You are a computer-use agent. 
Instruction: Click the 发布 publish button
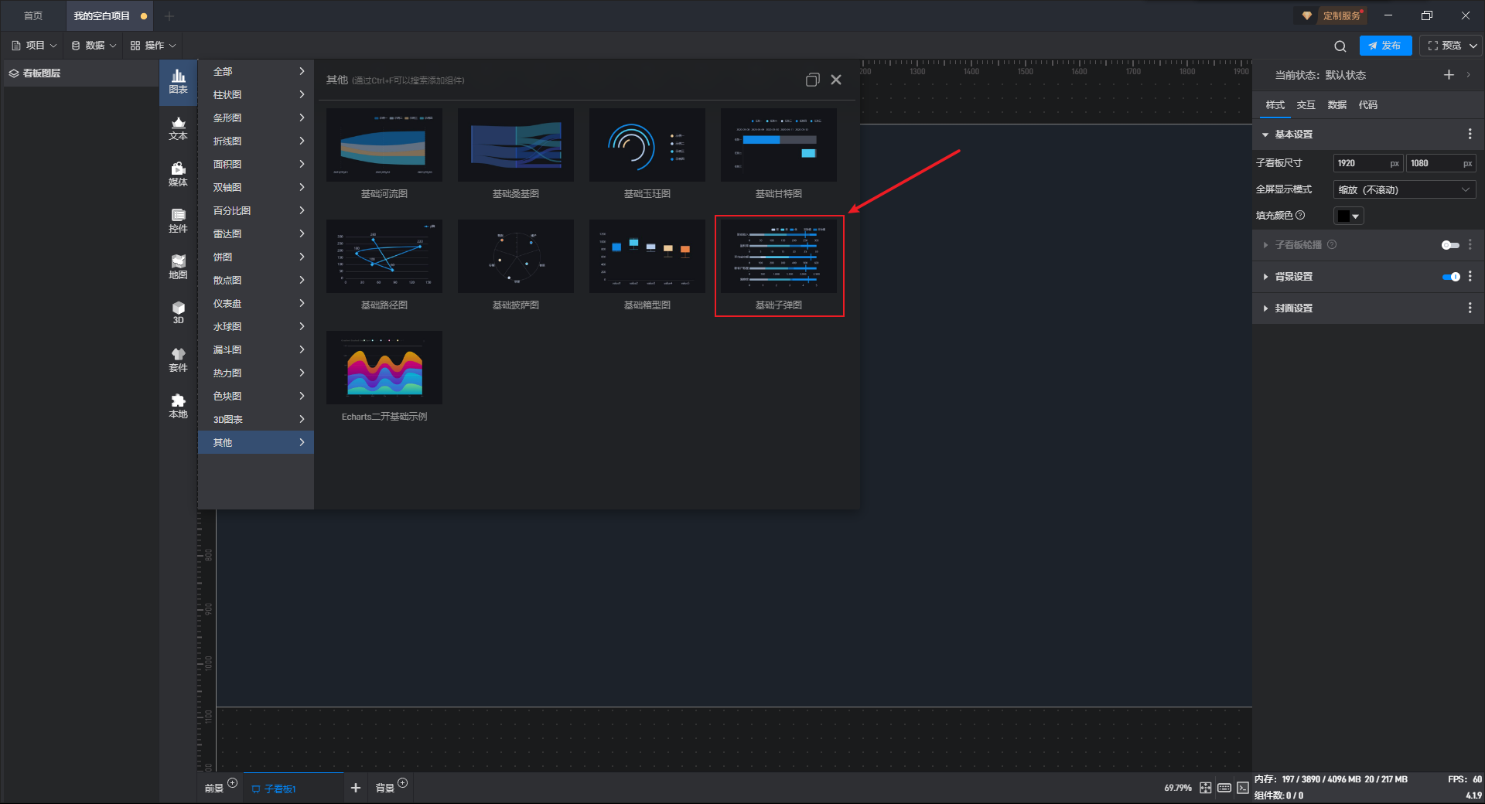pyautogui.click(x=1385, y=46)
